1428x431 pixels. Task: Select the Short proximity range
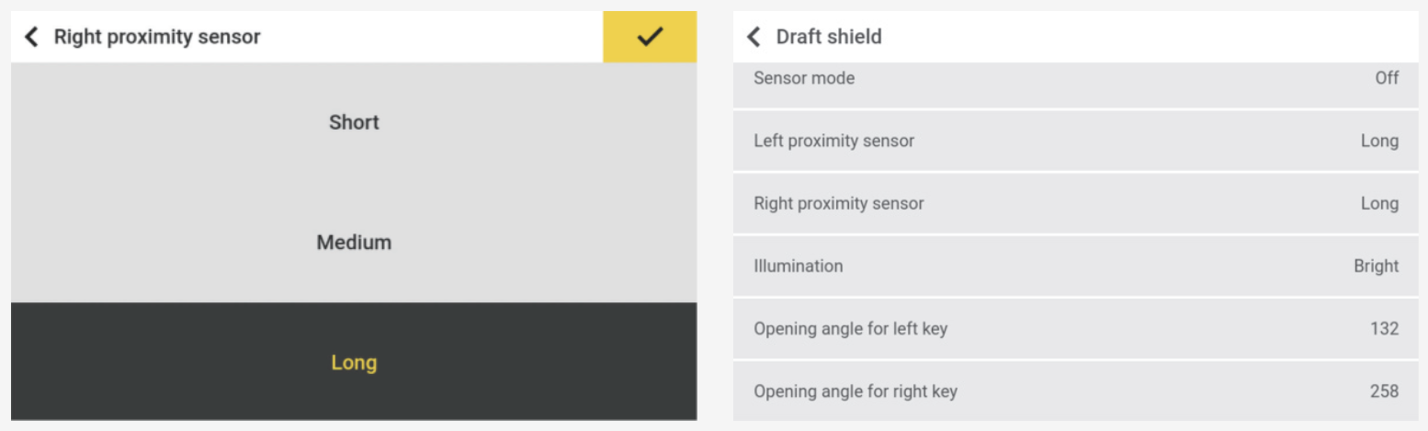tap(354, 122)
